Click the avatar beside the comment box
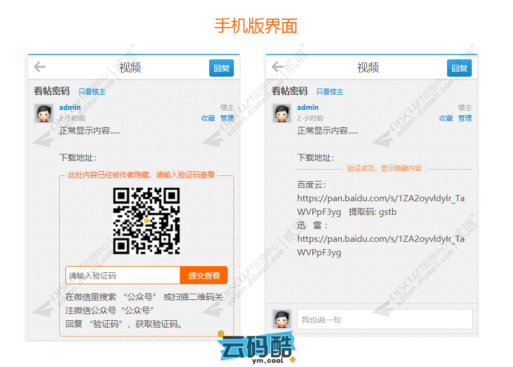This screenshot has height=367, width=513. click(282, 319)
